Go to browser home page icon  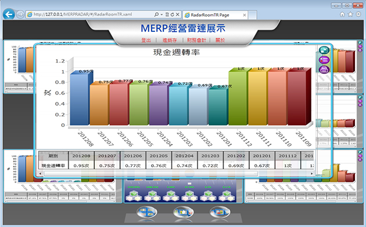click(x=342, y=14)
